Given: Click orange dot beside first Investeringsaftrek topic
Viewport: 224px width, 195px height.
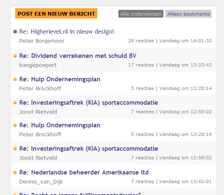Looking at the screenshot, I should tap(15, 103).
